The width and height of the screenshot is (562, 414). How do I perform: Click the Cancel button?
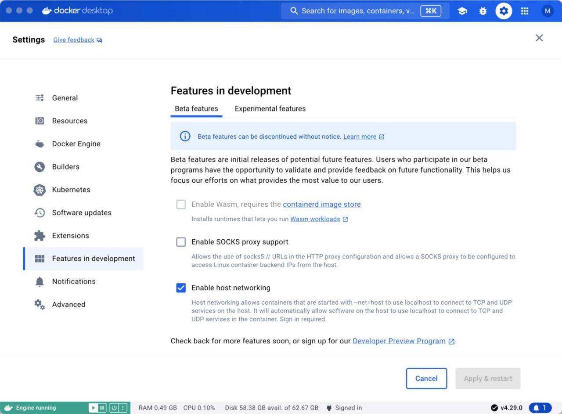coord(426,378)
